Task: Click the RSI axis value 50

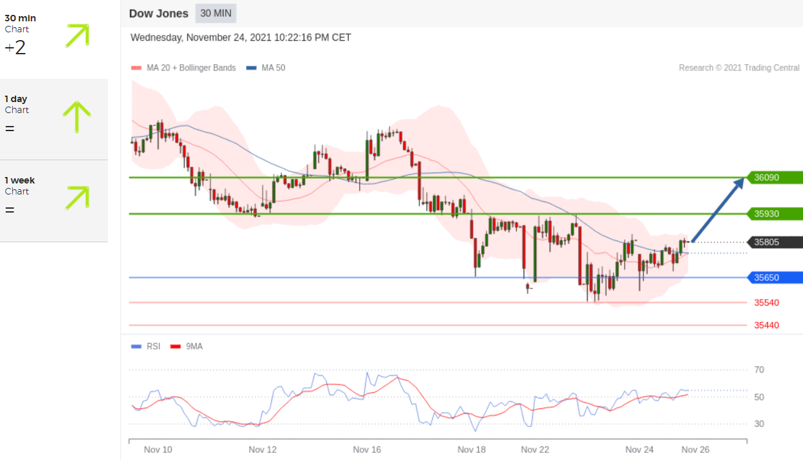Action: [x=759, y=397]
